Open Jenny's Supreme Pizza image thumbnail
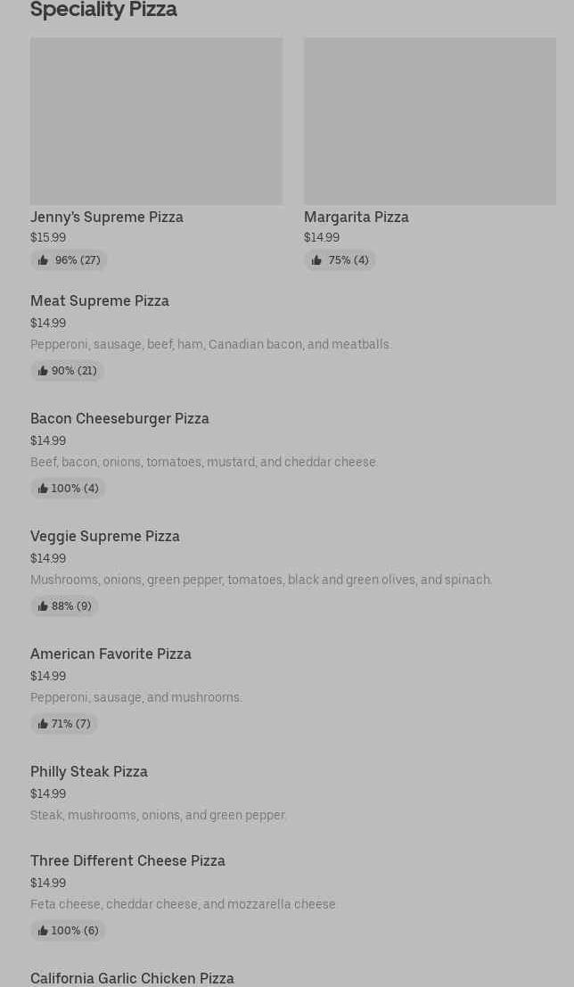Image resolution: width=574 pixels, height=987 pixels. point(156,121)
